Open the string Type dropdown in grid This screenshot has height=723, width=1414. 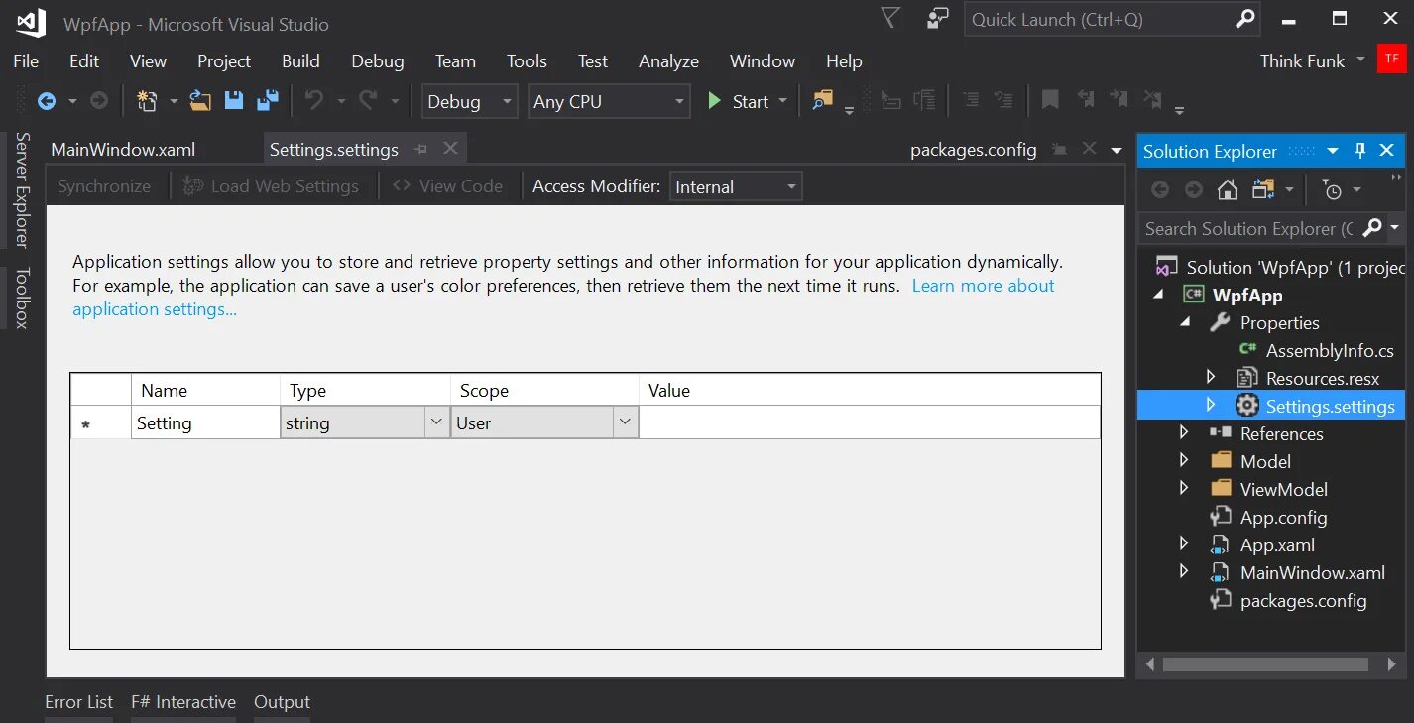pyautogui.click(x=435, y=422)
